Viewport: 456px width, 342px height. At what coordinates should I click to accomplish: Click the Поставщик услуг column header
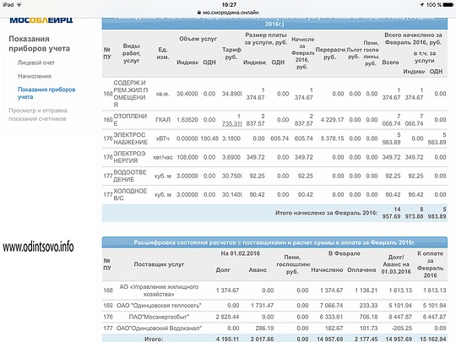[159, 264]
